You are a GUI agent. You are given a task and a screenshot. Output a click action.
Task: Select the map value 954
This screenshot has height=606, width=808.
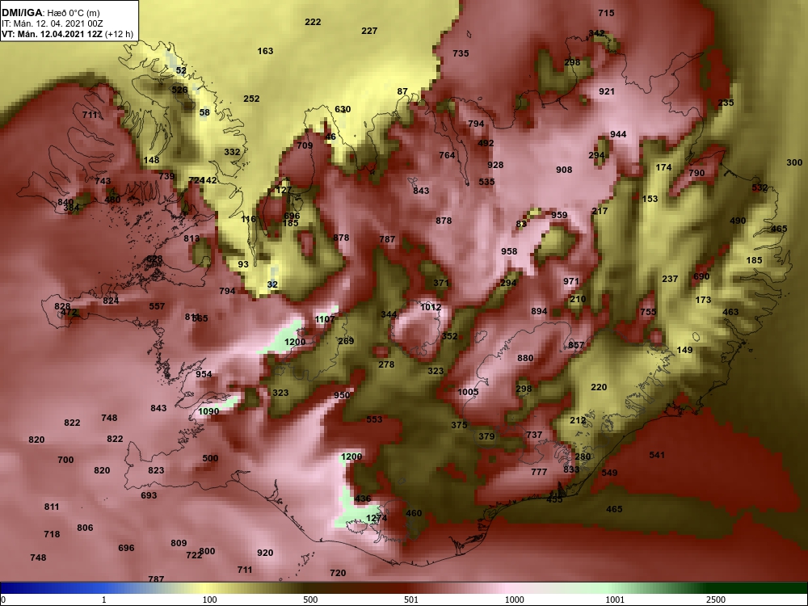(204, 374)
